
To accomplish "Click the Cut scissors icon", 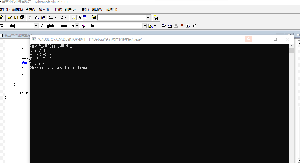I will pyautogui.click(x=30, y=18).
